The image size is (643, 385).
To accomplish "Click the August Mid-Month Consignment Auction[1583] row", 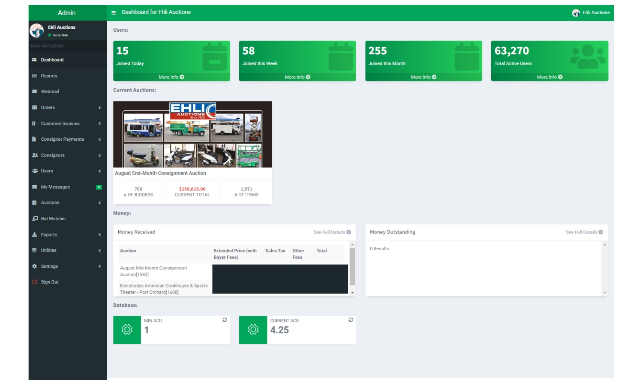I will point(165,271).
